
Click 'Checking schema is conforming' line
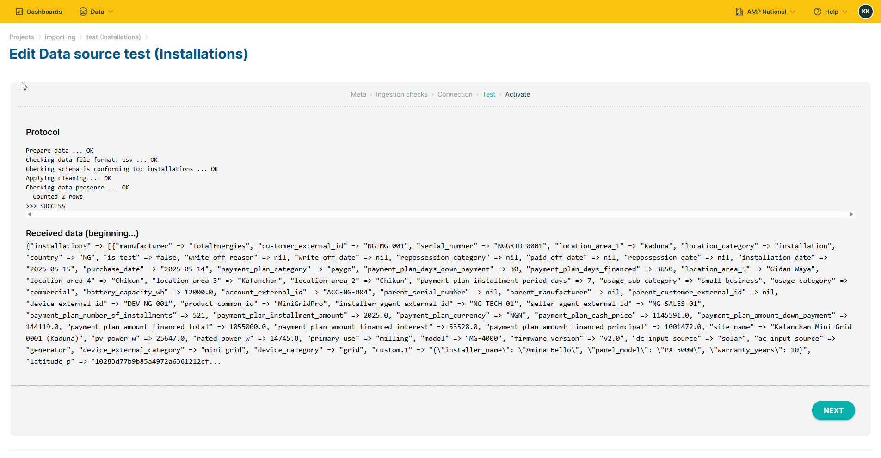click(122, 169)
